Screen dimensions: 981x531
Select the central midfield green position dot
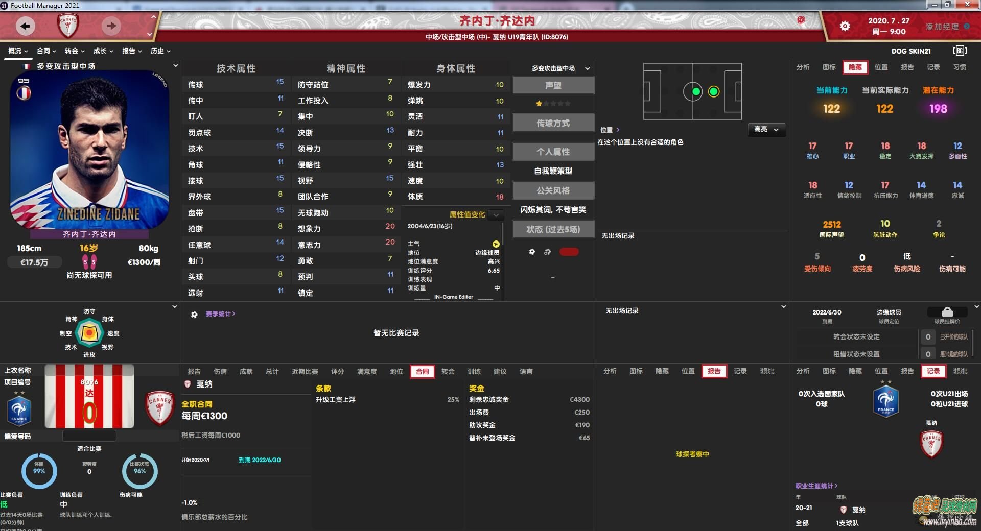[x=696, y=91]
